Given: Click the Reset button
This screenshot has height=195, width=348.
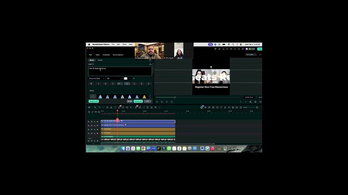Looking at the screenshot, I should point(130,101).
